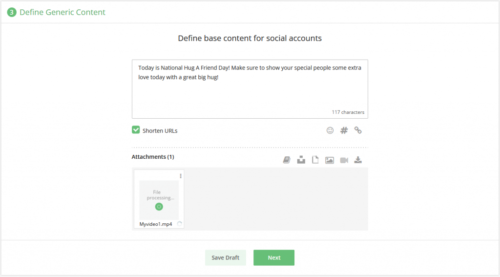Click the Shorten URLs label text
Viewport: 500px width, 277px height.
[x=160, y=130]
